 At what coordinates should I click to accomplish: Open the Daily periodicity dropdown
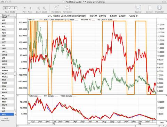pos(162,122)
